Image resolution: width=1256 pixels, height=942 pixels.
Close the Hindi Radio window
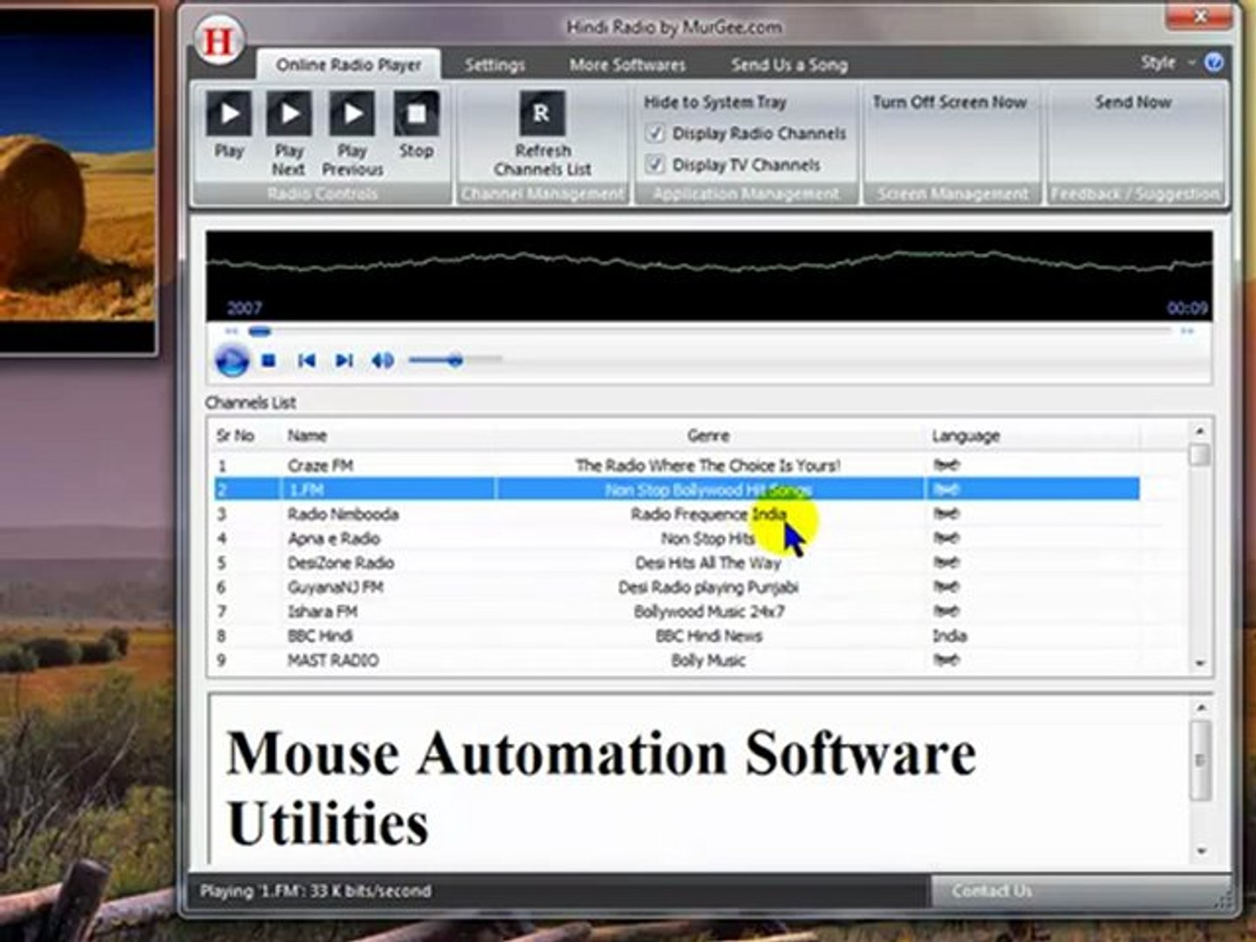[x=1201, y=17]
